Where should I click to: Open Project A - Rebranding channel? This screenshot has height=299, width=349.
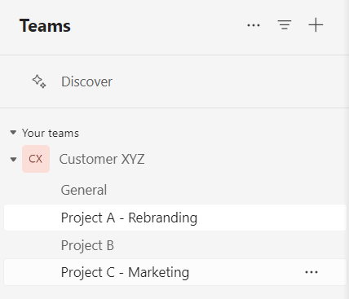[x=175, y=218]
